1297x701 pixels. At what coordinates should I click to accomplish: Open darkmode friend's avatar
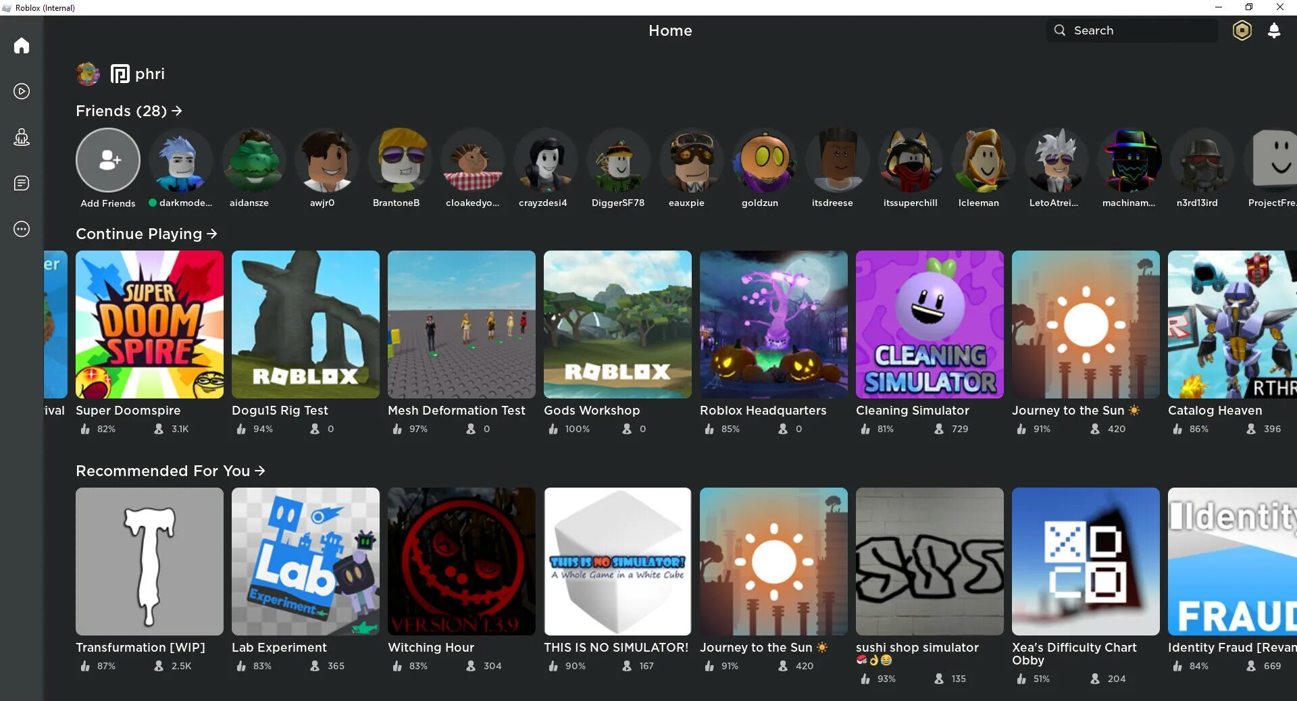(181, 160)
